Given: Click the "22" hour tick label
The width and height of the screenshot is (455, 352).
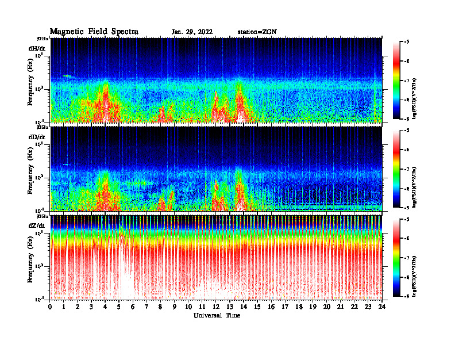Looking at the screenshot, I should click(x=354, y=307).
